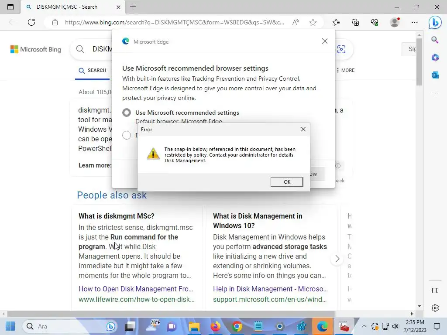Toggle sidebar visibility icon at bottom
Image resolution: width=447 pixels, height=335 pixels.
coord(435,290)
